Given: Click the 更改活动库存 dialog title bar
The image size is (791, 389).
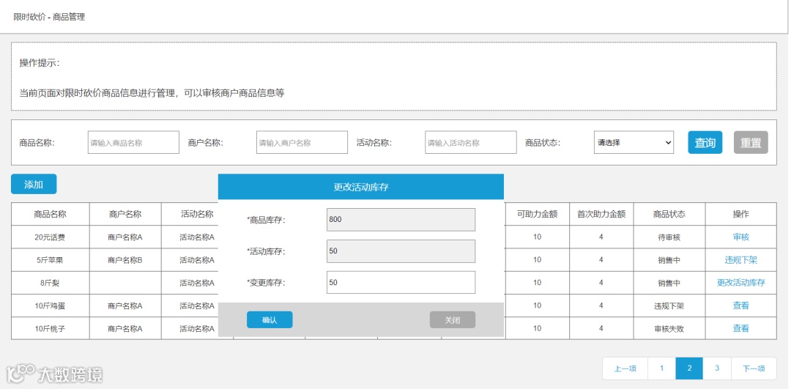Looking at the screenshot, I should pos(360,187).
